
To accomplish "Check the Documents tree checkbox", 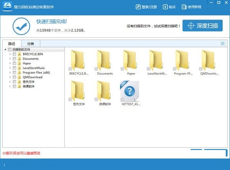I will pos(15,58).
